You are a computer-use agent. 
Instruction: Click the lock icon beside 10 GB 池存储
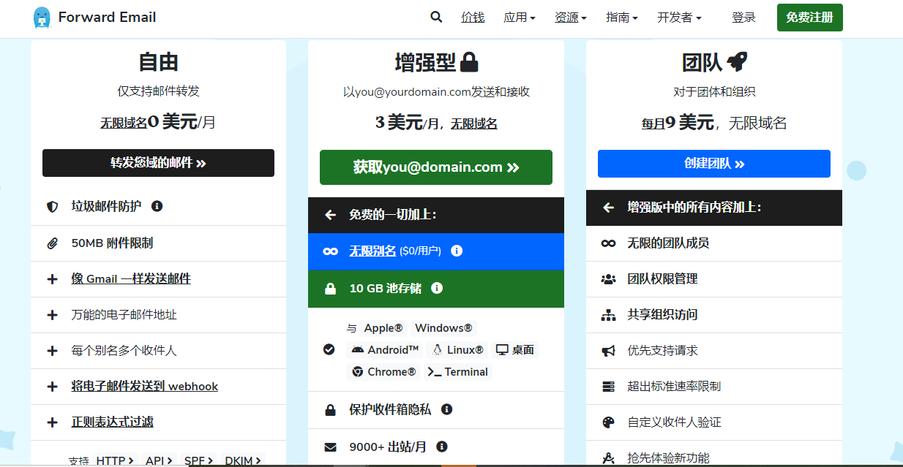coord(330,289)
